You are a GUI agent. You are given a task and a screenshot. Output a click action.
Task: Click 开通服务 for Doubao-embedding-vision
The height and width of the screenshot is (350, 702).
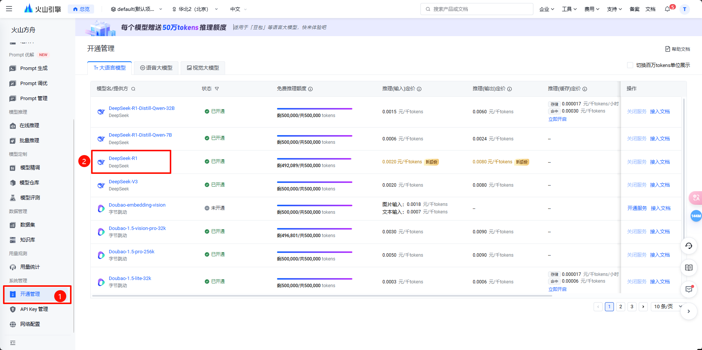[x=637, y=208]
